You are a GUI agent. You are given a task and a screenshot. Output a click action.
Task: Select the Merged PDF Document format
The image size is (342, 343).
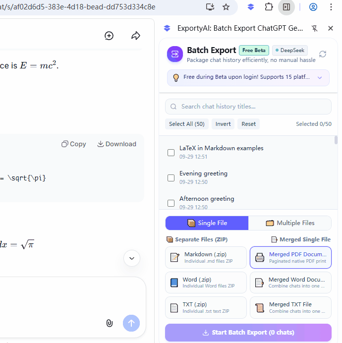point(290,257)
